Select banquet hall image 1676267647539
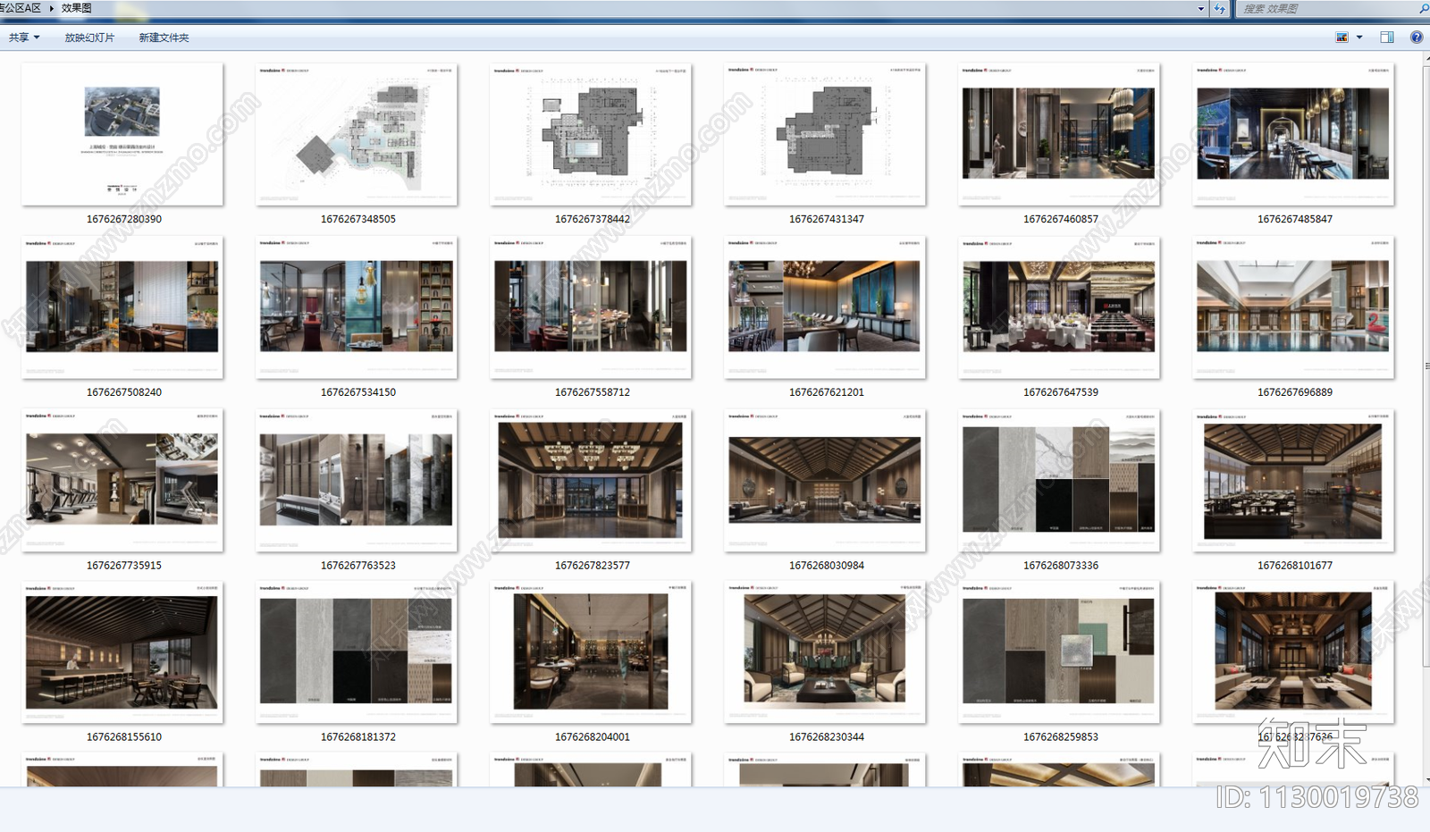The width and height of the screenshot is (1430, 832). click(1059, 307)
